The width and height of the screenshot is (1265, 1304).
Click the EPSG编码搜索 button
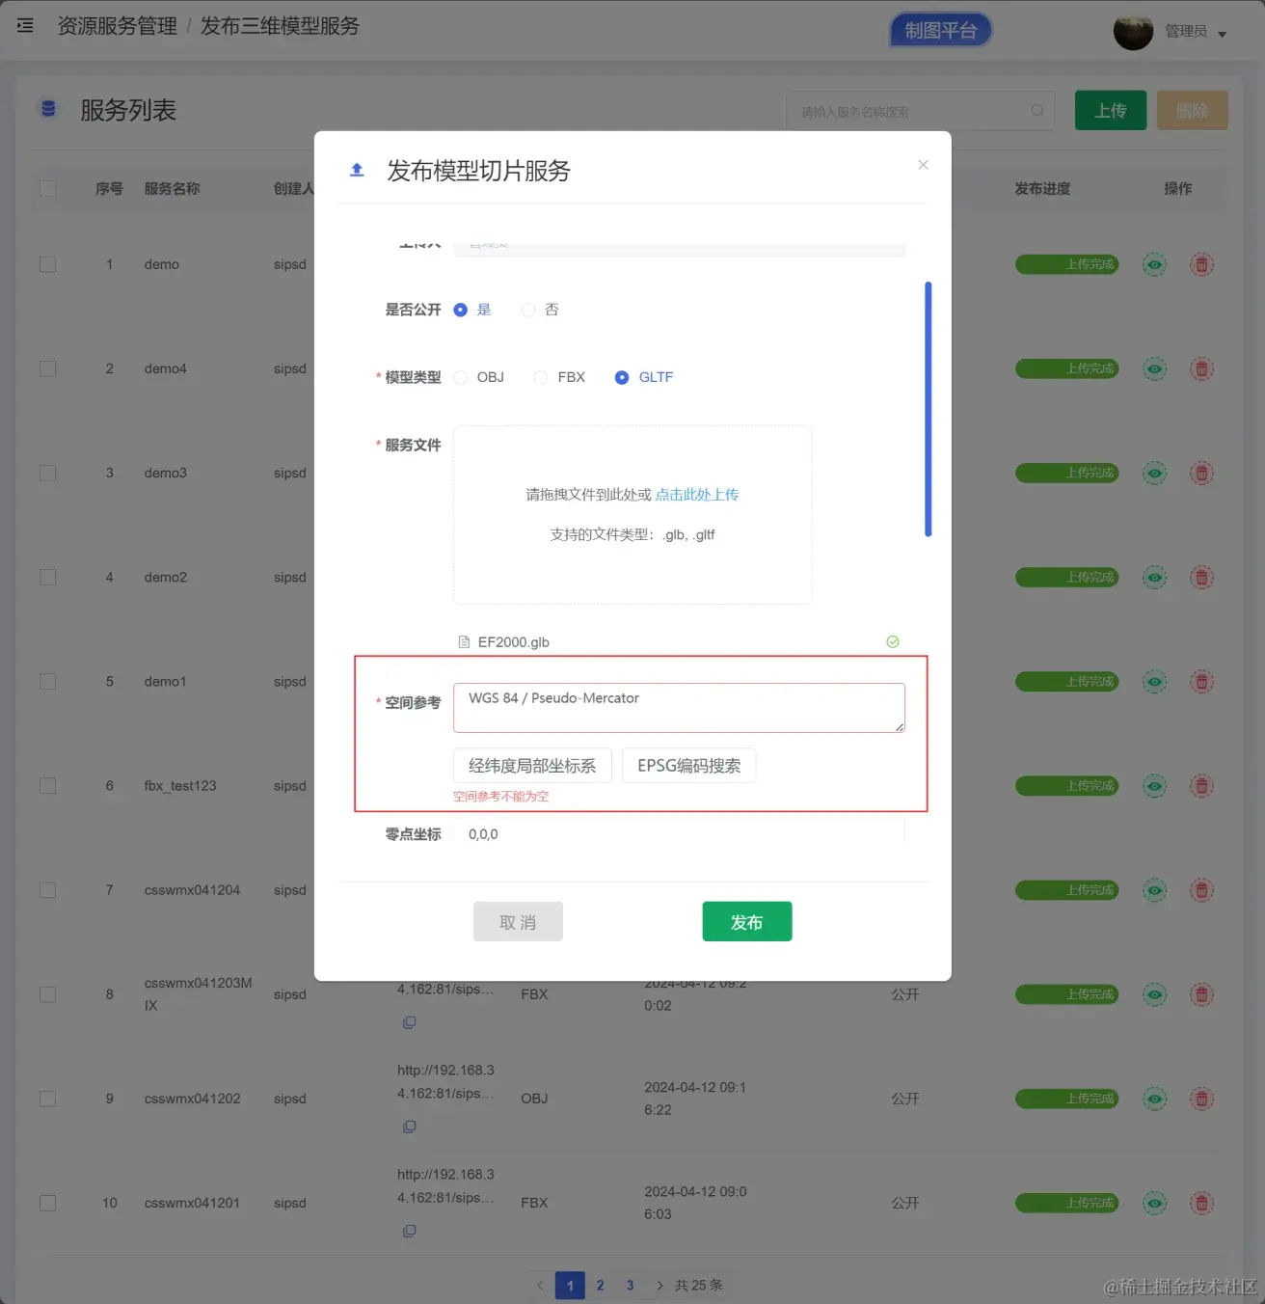688,766
